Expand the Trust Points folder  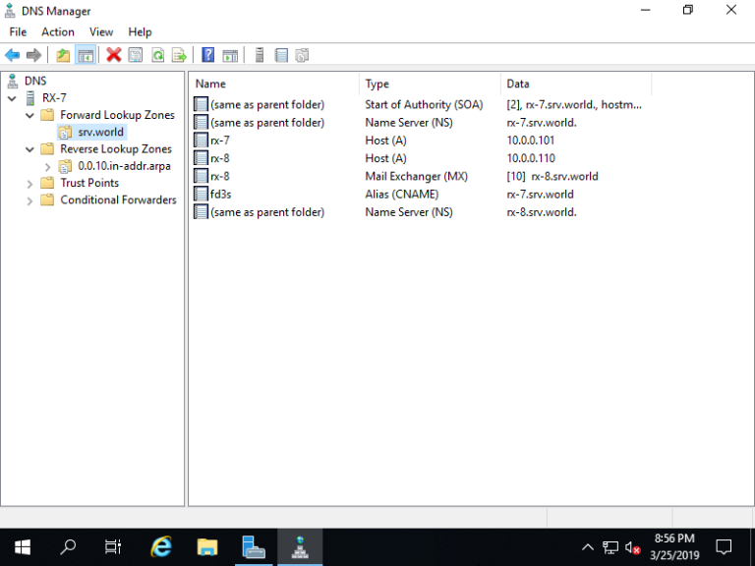point(29,184)
